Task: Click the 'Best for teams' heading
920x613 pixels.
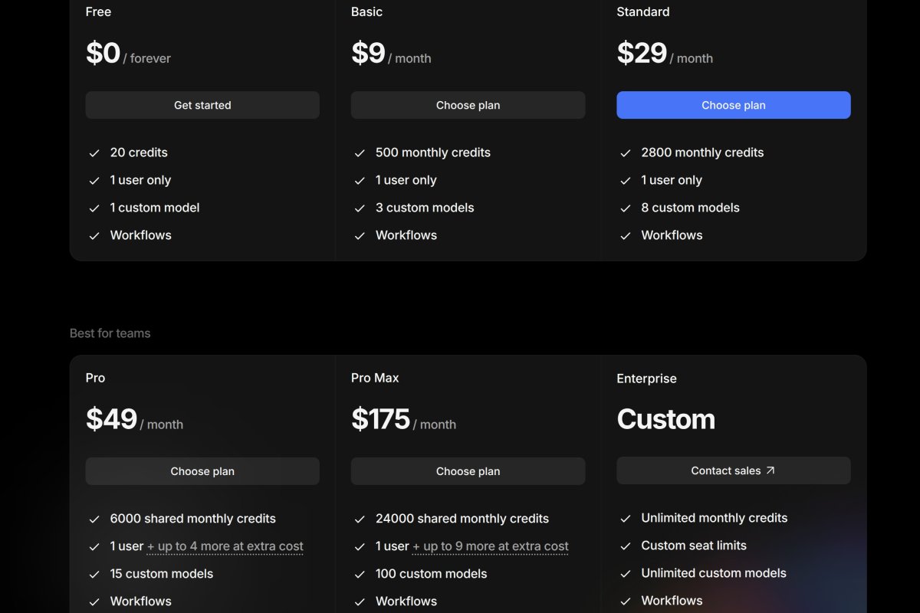Action: coord(110,333)
